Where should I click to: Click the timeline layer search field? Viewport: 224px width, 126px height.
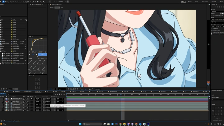pos(30,94)
